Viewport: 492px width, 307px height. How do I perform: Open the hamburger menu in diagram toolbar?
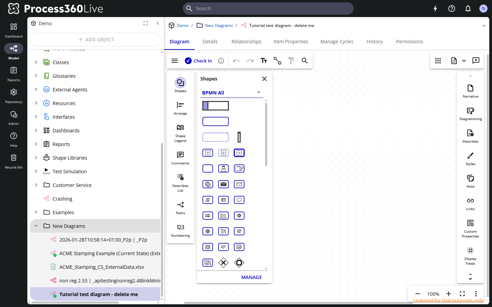pos(175,61)
